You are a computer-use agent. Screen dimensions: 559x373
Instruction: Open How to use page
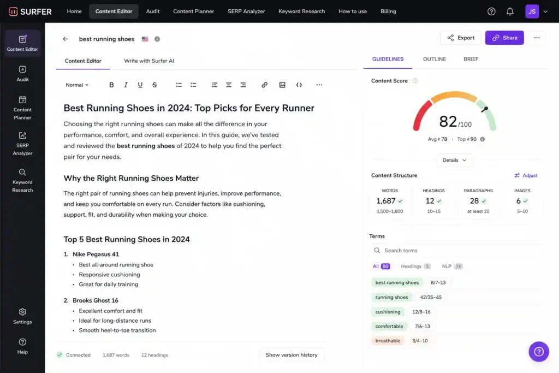point(353,11)
